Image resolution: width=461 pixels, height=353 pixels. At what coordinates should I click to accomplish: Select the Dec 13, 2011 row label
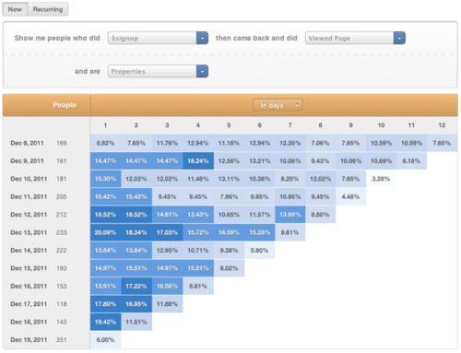coord(29,232)
